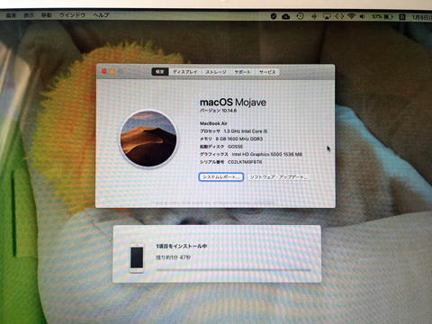Open the volume speaker menu
Image resolution: width=432 pixels, height=324 pixels.
tap(363, 16)
